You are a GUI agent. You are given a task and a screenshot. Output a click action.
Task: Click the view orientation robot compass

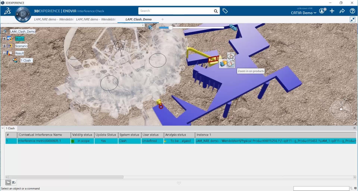pyautogui.click(x=341, y=109)
